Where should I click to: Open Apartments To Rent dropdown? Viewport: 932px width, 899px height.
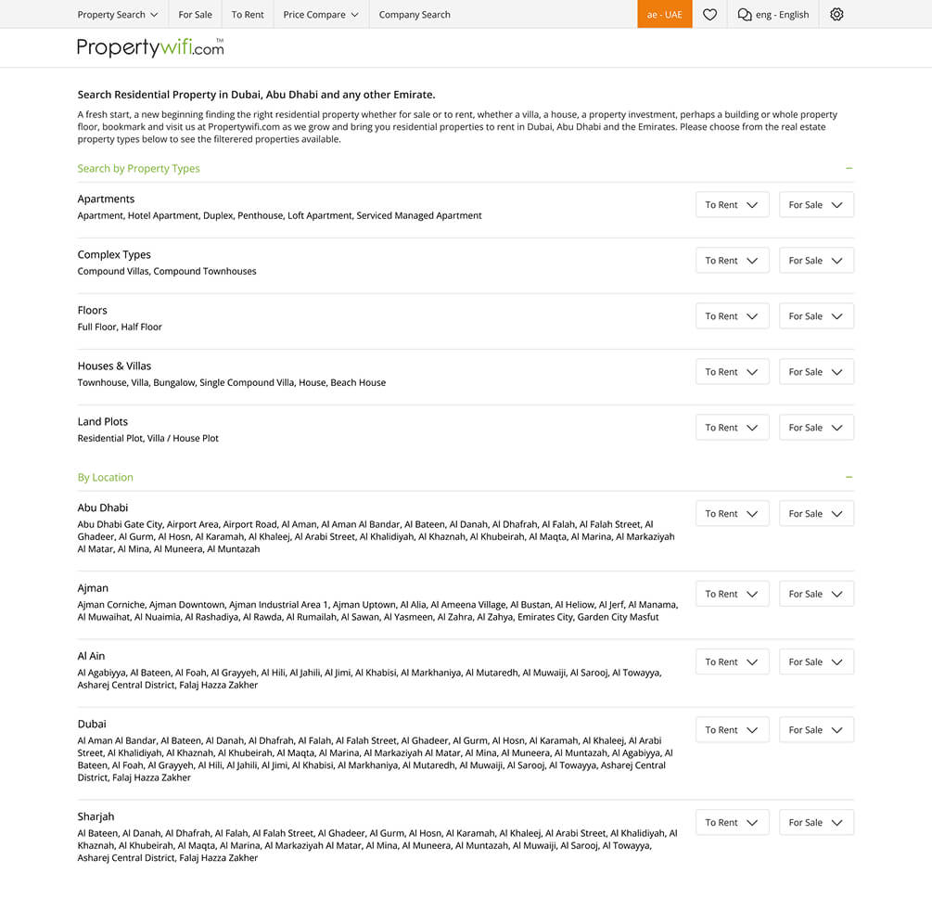732,205
